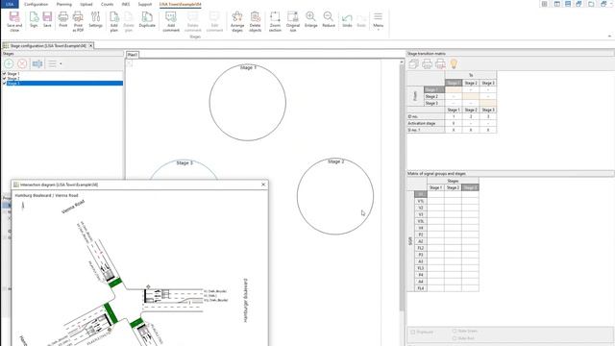Select the Stage 2 circle in the plan
Screen dimensions: 615x346
[335, 196]
